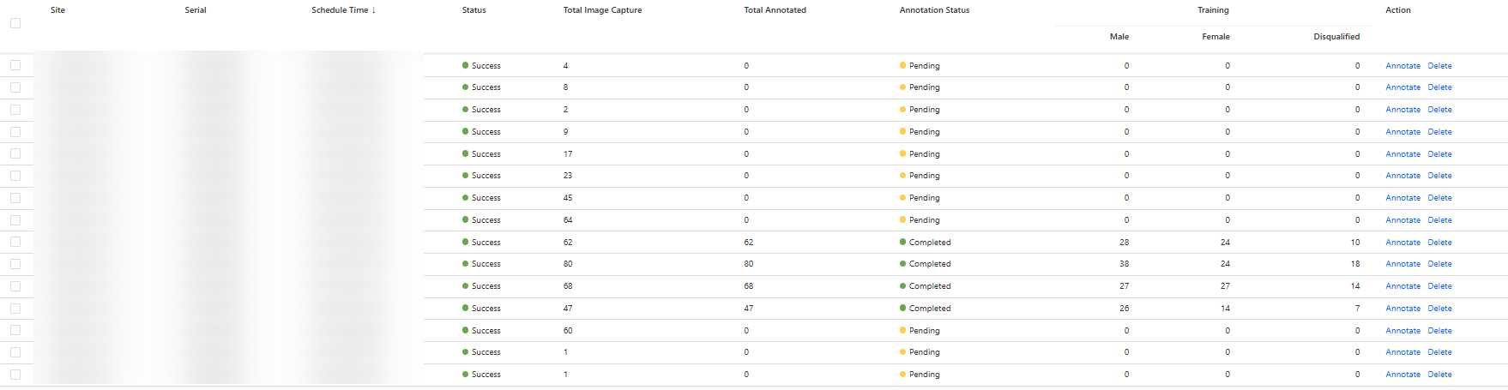Image resolution: width=1508 pixels, height=390 pixels.
Task: Click the blue Female count 14
Action: point(1225,309)
